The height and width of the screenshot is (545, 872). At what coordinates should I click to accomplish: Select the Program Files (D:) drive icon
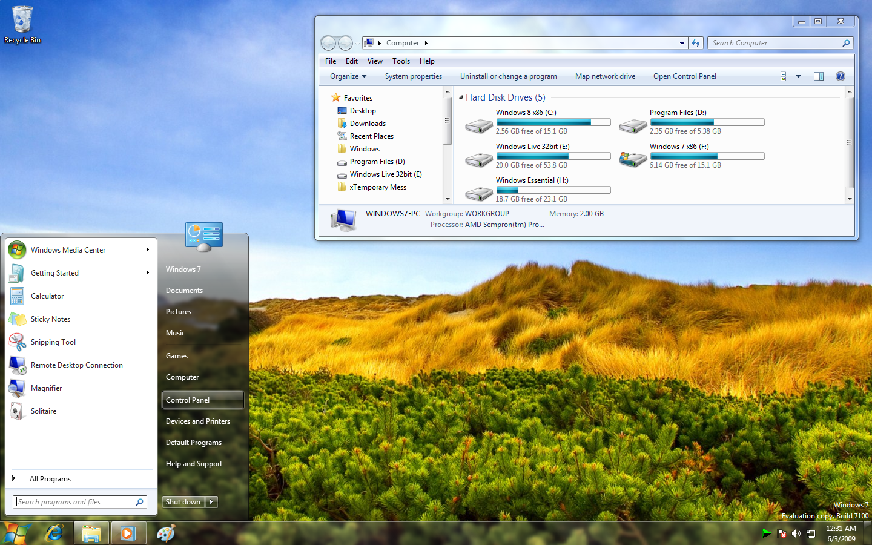tap(633, 125)
